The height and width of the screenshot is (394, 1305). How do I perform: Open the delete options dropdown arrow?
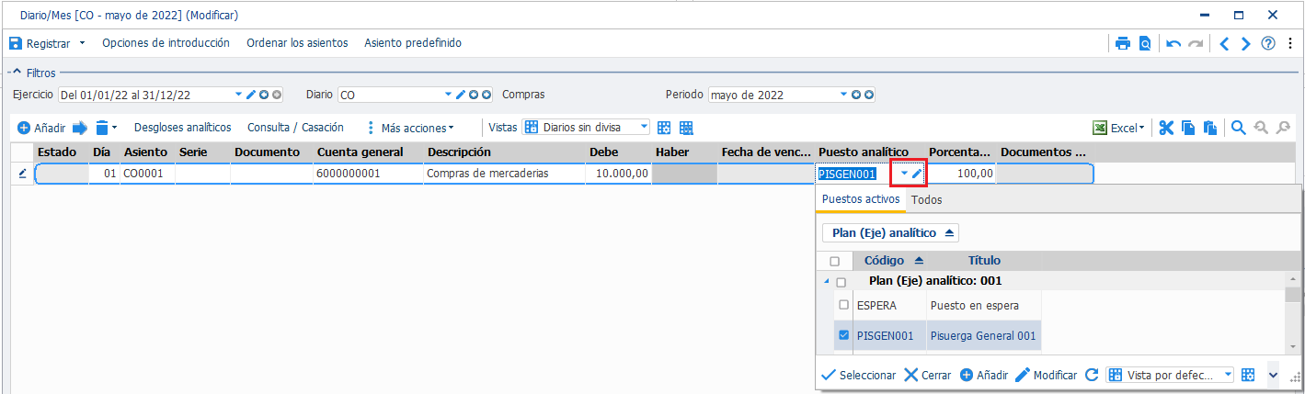pos(115,128)
